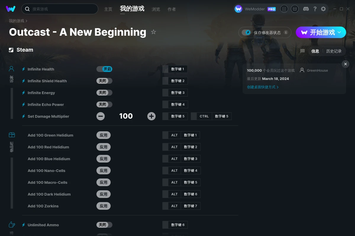
Task: Click the create desktop shortcut link
Action: [x=263, y=87]
